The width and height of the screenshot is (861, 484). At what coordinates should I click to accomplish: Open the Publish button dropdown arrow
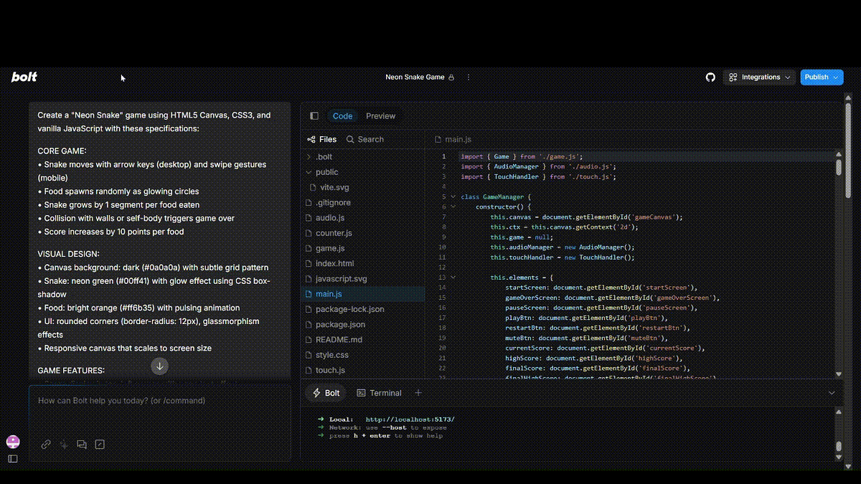[x=834, y=77]
